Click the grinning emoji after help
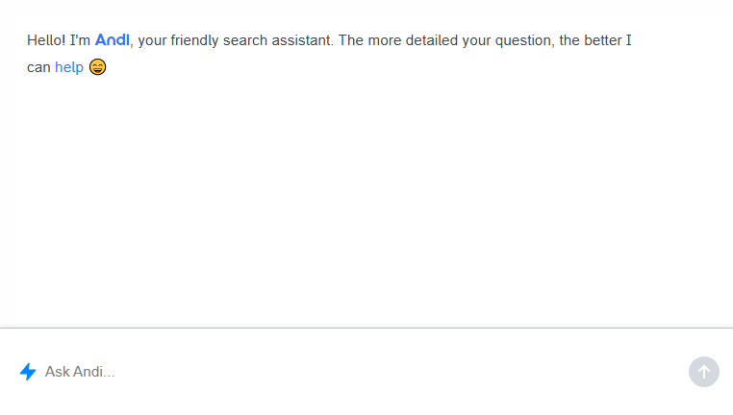 coord(98,66)
